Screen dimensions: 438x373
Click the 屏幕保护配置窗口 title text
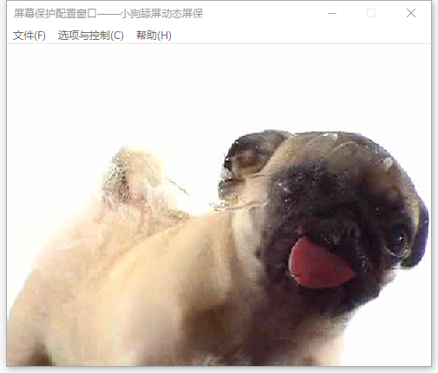pyautogui.click(x=55, y=14)
